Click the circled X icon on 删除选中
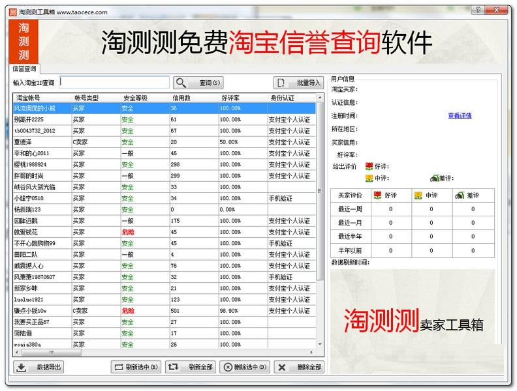This screenshot has height=391, width=517. pos(228,367)
